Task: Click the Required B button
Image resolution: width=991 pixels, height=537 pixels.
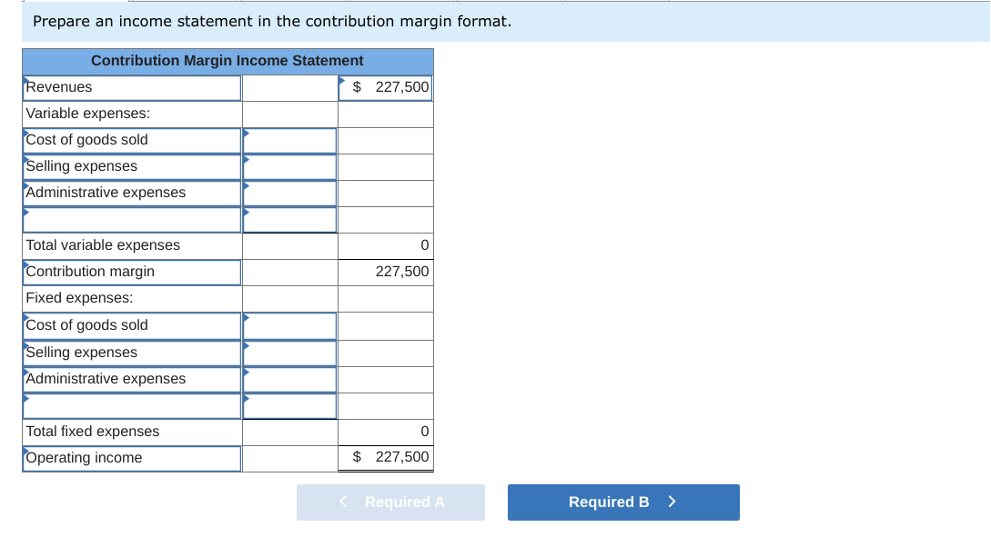Action: coord(622,502)
